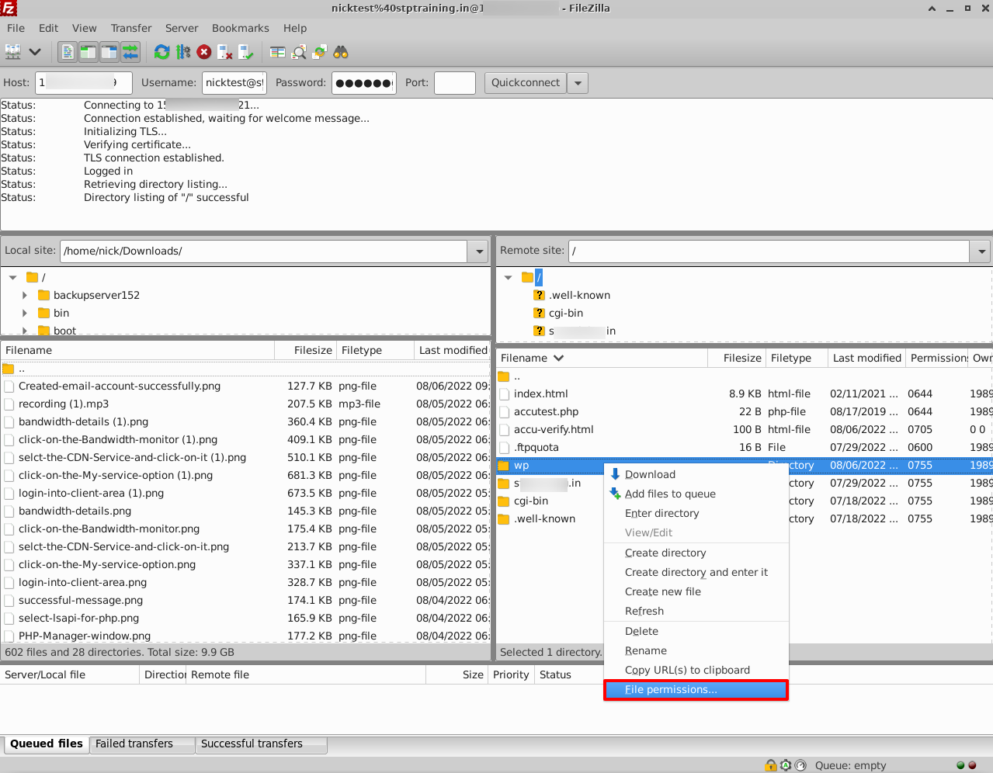The image size is (993, 773).
Task: Focus the Username input field
Action: tap(234, 83)
